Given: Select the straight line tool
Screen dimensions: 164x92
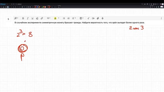Looking at the screenshot, I should coord(10,7).
